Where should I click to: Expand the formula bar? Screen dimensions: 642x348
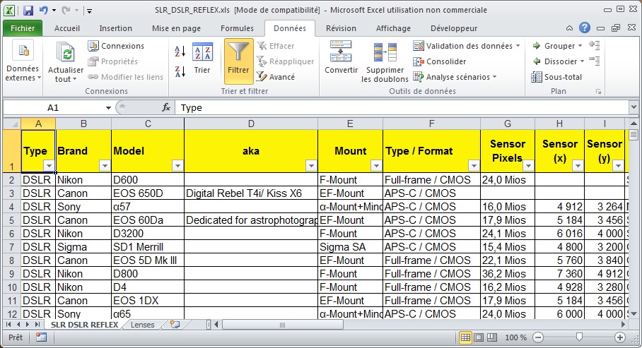(634, 107)
